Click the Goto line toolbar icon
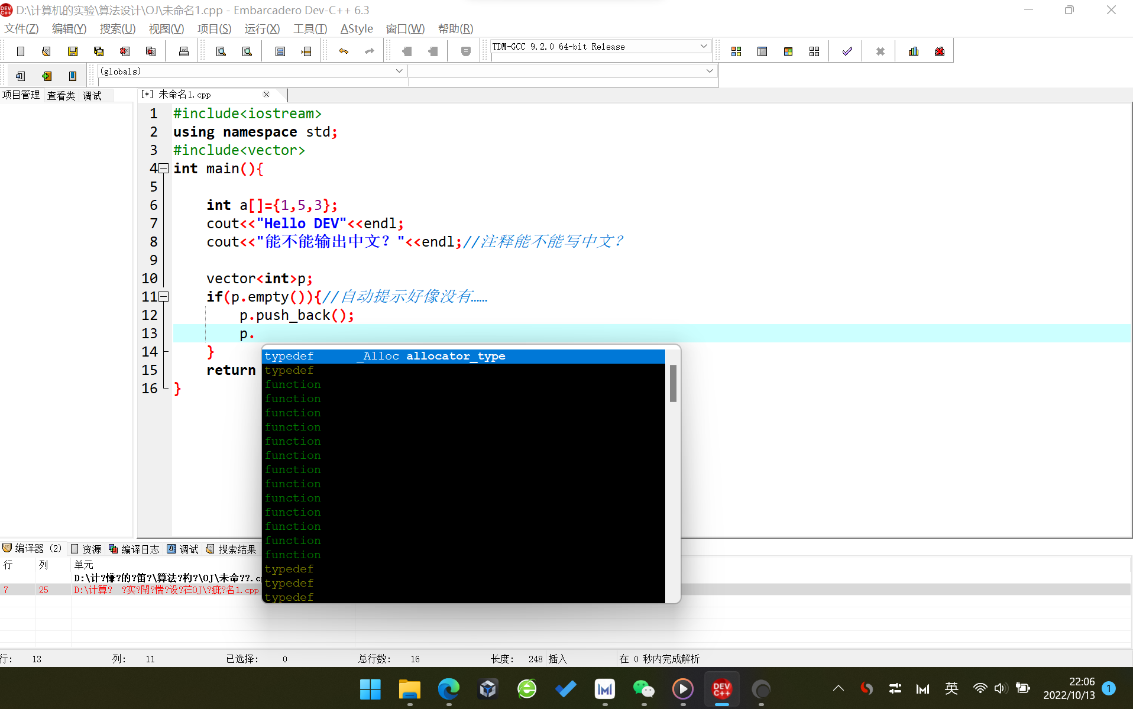Viewport: 1133px width, 709px height. [306, 51]
